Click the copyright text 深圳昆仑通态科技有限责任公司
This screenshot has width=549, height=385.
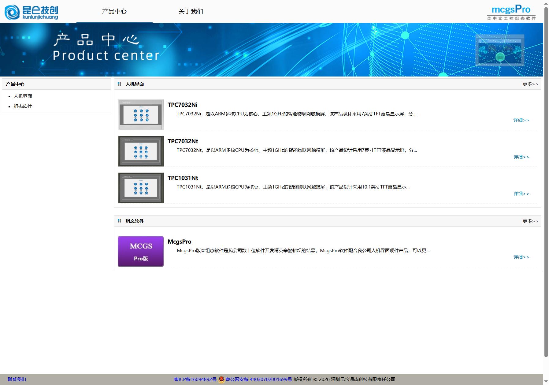click(x=363, y=379)
